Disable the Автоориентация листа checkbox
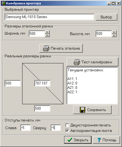 click(x=67, y=131)
